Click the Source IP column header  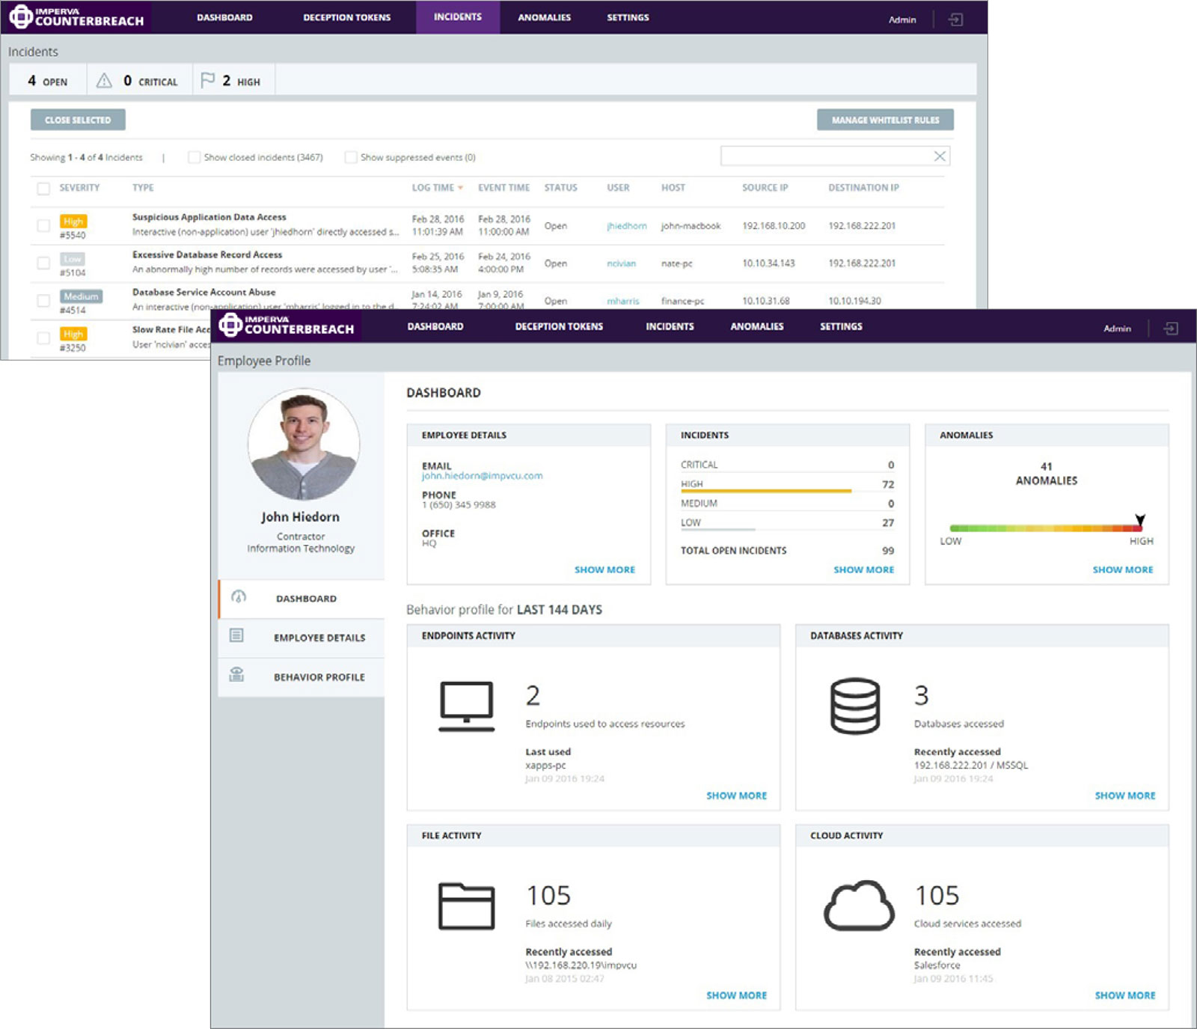coord(765,188)
